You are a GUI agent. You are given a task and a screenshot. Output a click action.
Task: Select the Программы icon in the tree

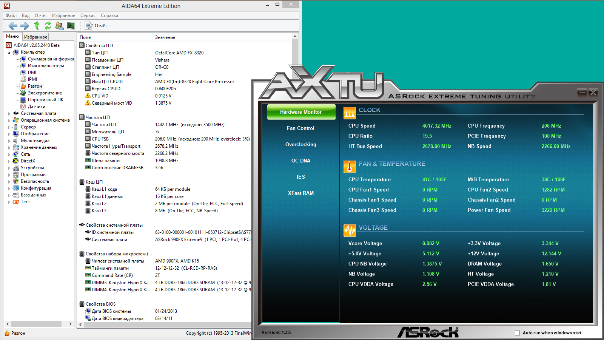tap(16, 175)
